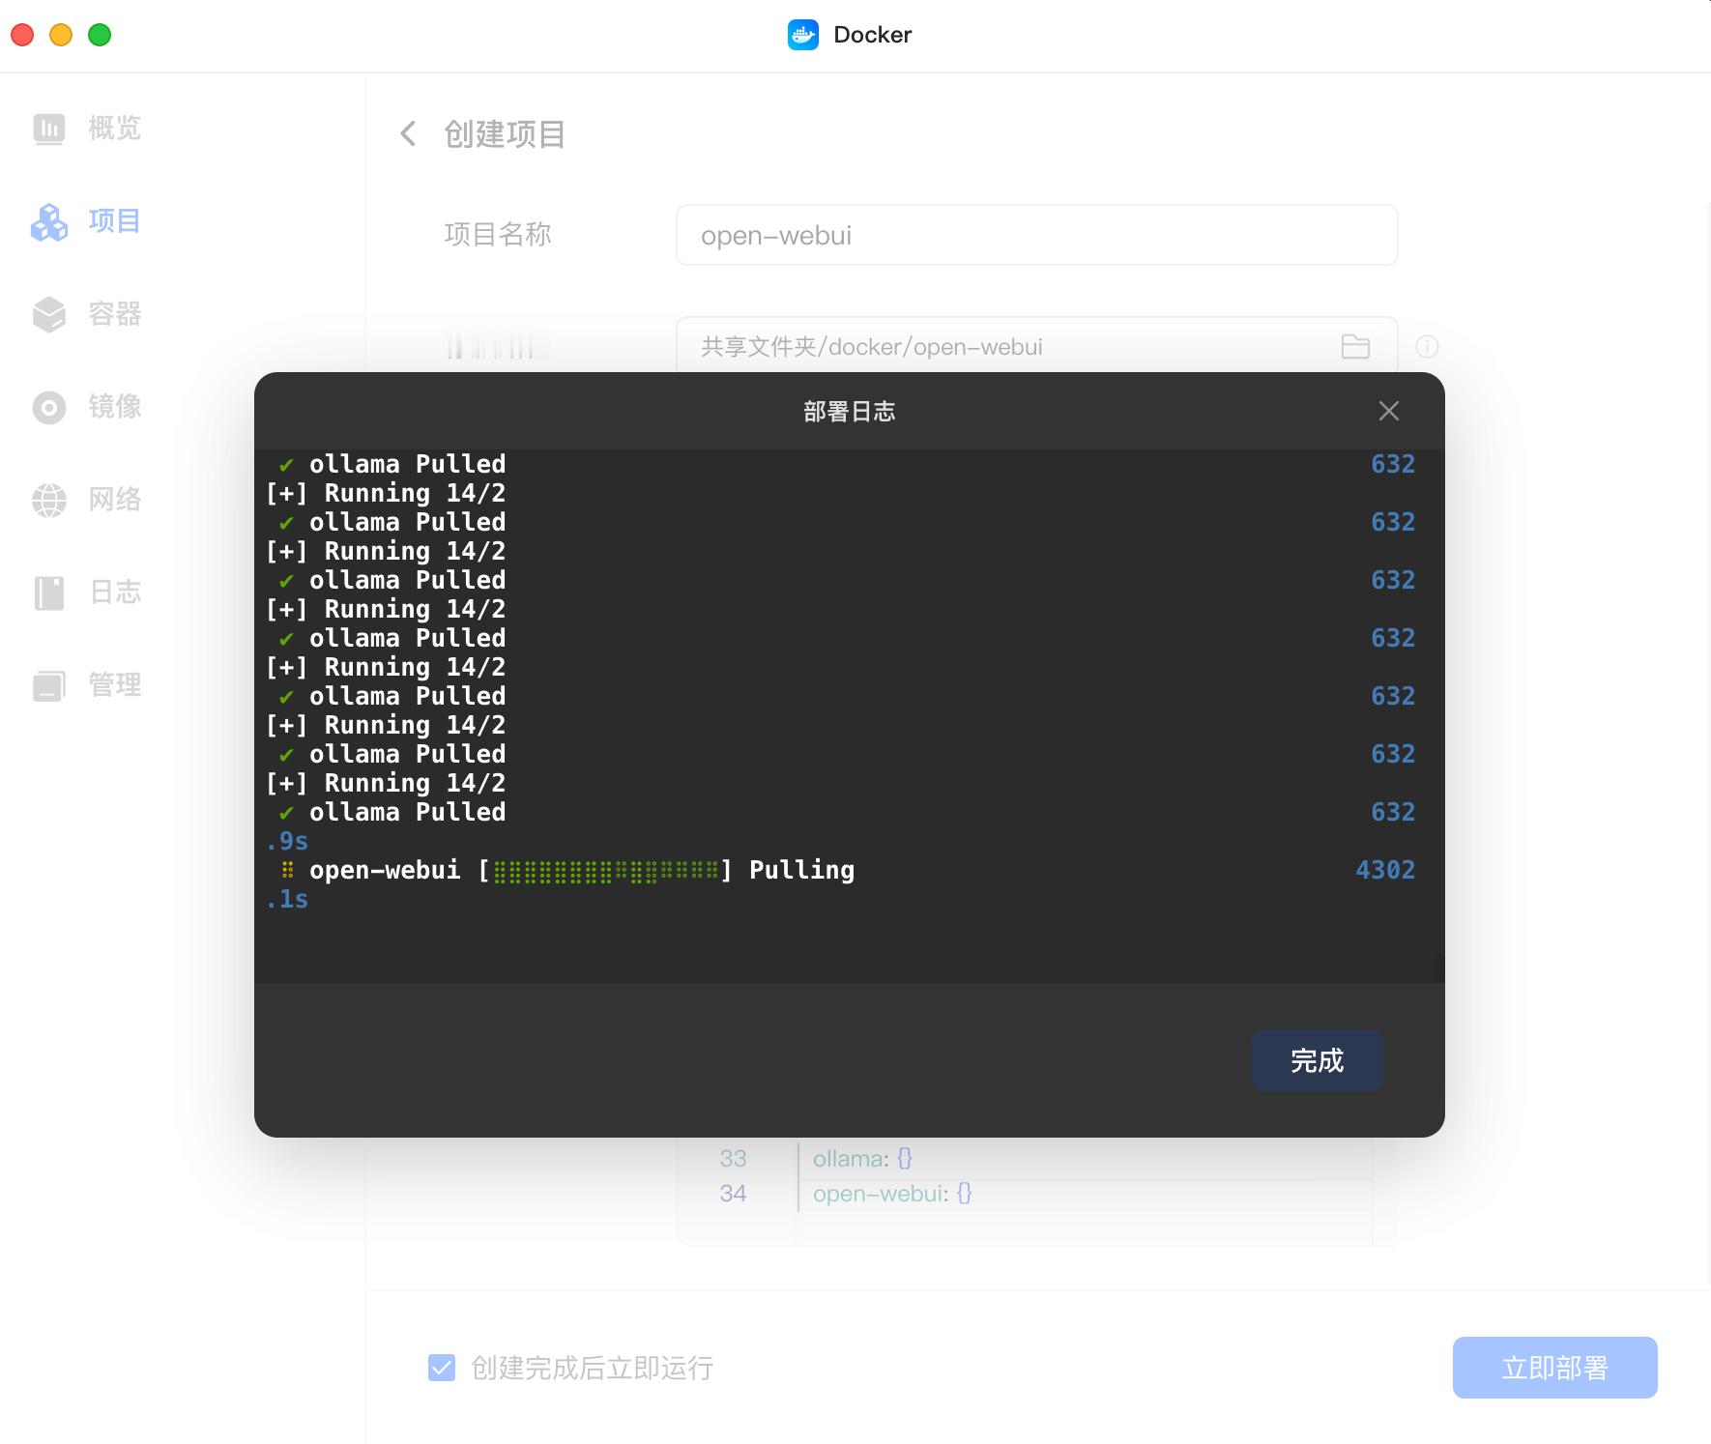Click line number 33 in the editor

coord(733,1159)
